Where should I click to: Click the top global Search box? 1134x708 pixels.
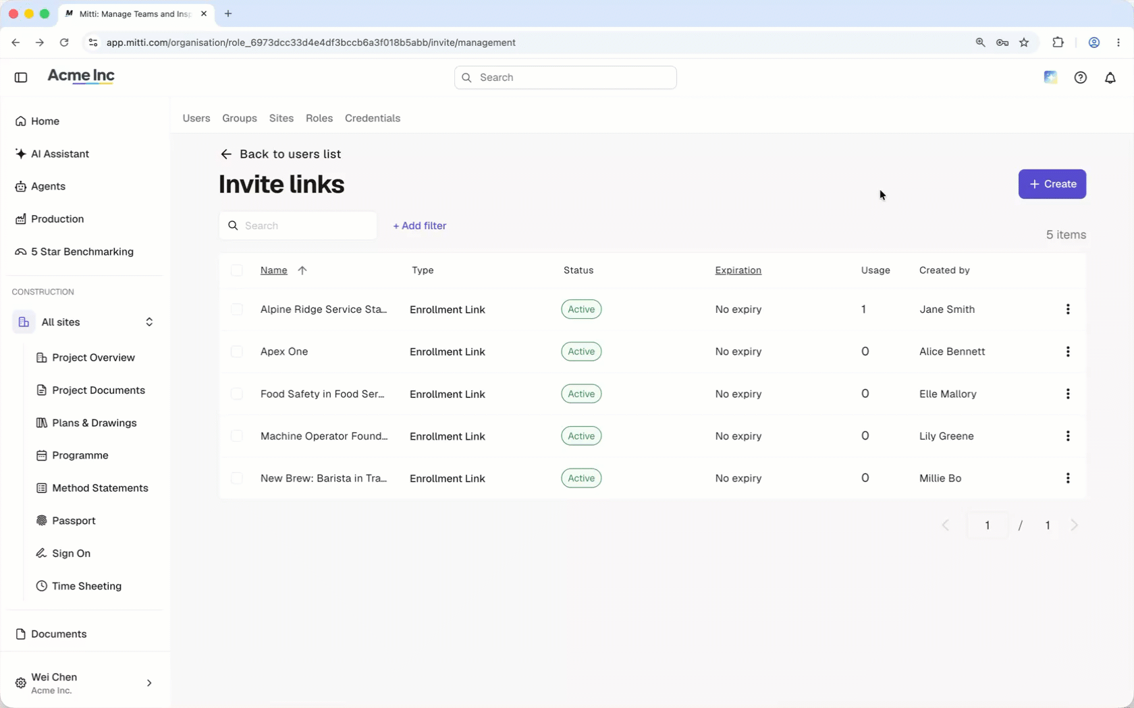(x=566, y=78)
